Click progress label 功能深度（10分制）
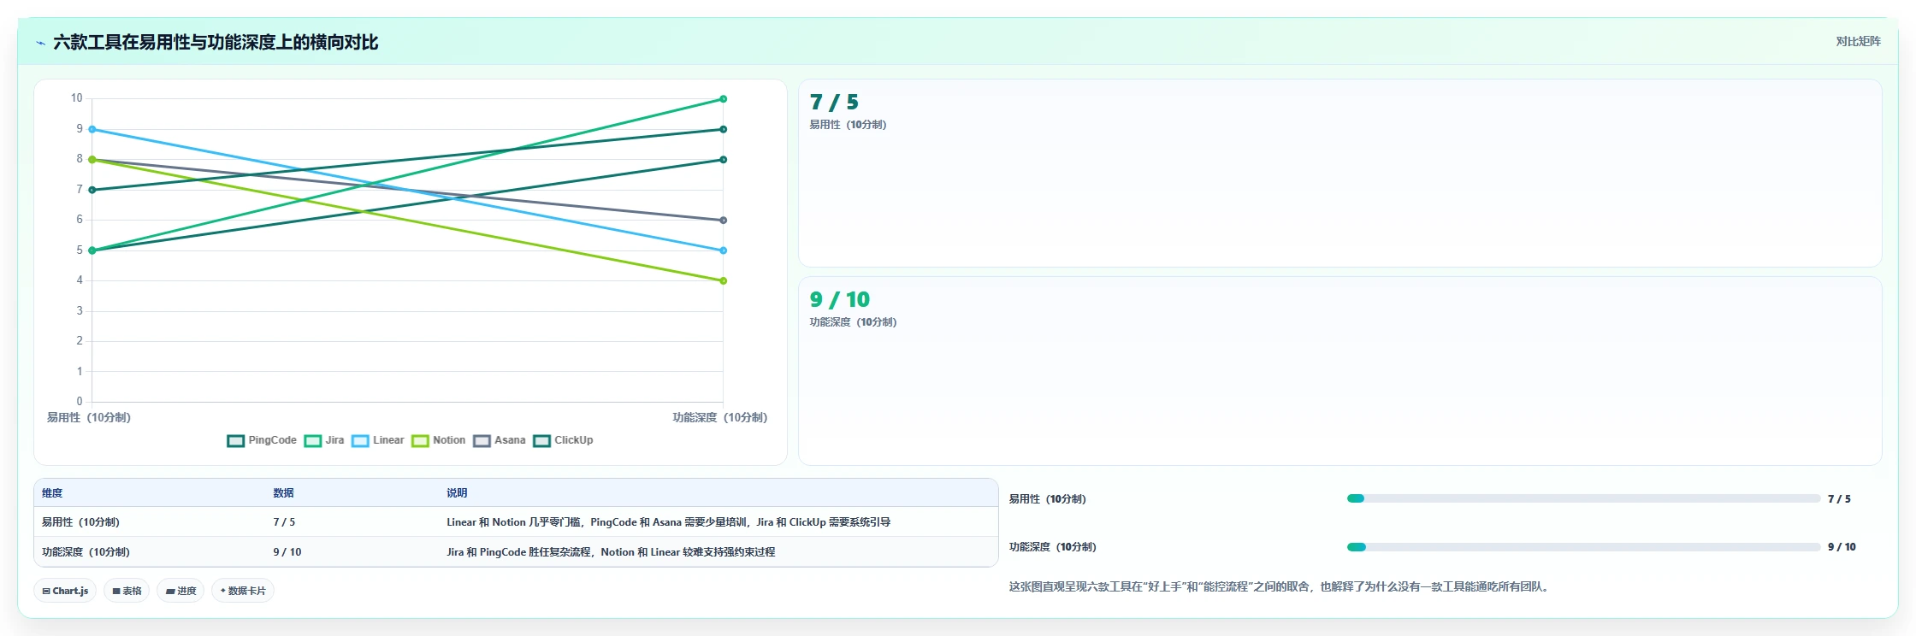The height and width of the screenshot is (636, 1916). pos(1053,547)
